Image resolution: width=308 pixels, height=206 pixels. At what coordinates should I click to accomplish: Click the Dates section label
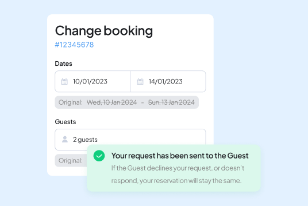pyautogui.click(x=63, y=64)
